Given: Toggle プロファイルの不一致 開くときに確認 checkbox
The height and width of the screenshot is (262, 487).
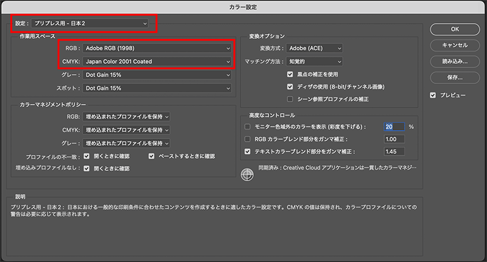Looking at the screenshot, I should tap(86, 156).
